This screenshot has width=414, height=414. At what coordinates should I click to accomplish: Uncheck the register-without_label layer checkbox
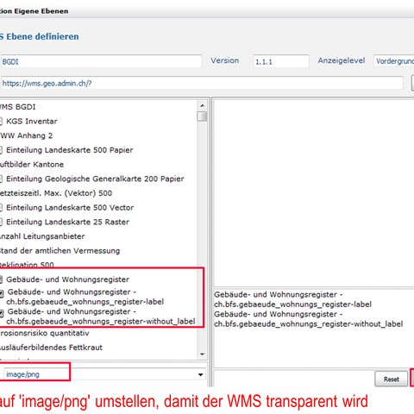tap(2, 313)
